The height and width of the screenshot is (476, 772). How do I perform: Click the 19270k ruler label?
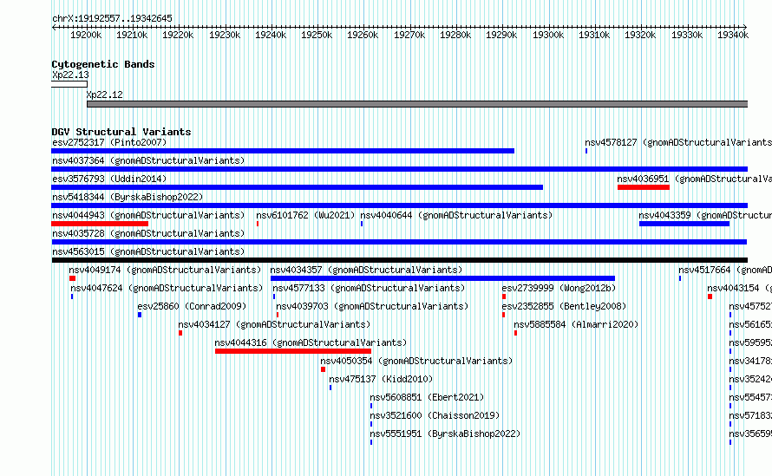409,35
